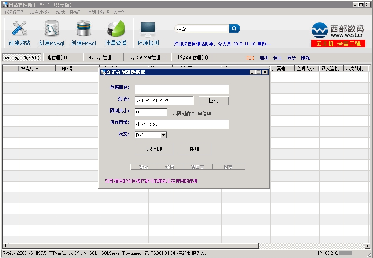Click the 保存目录 path field
The width and height of the screenshot is (373, 258).
[182, 124]
